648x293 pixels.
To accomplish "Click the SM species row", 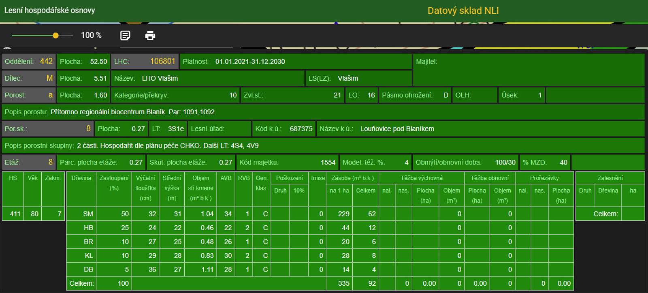I will (x=320, y=214).
